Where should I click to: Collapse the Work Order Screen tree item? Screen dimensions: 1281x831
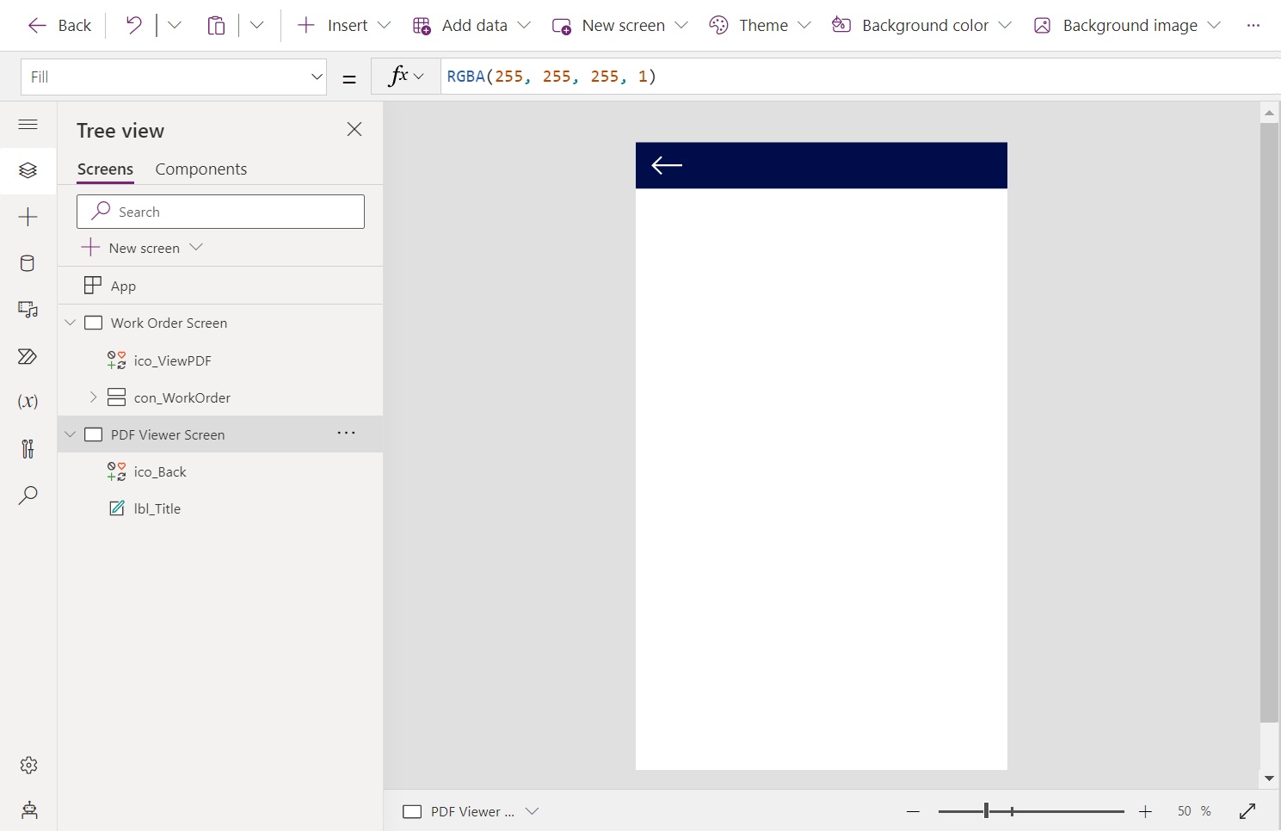click(x=69, y=323)
